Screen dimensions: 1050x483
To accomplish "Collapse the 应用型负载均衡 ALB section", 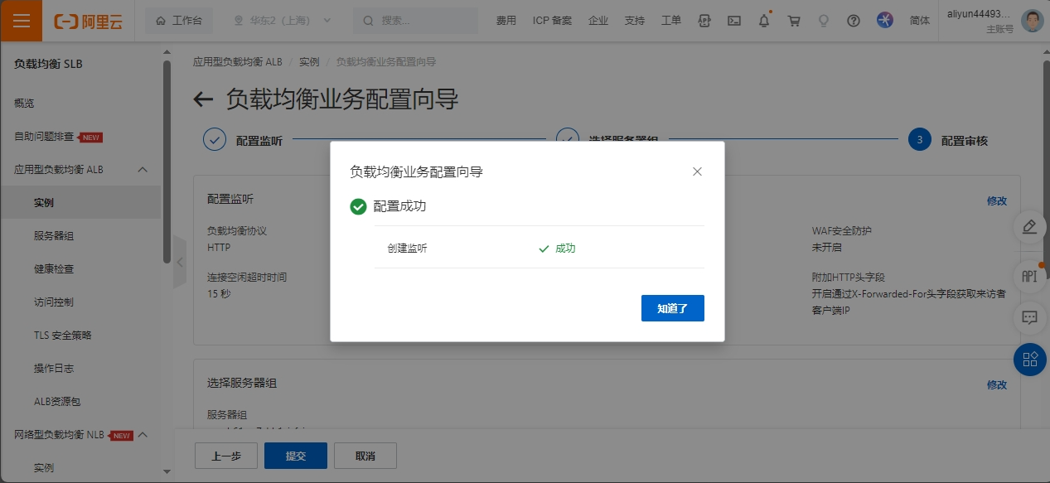I will pyautogui.click(x=142, y=170).
